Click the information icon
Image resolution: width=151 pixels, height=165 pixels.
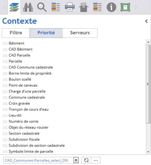point(112,7)
